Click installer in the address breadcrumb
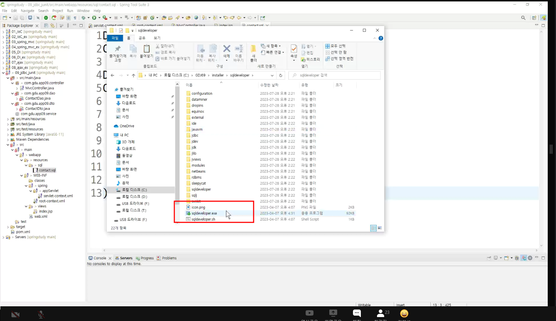 [x=218, y=75]
